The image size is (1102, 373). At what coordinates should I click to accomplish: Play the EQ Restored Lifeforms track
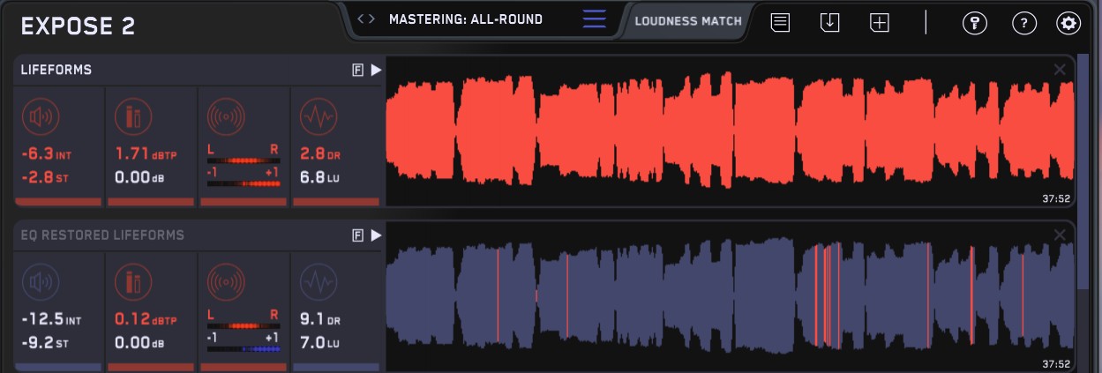pyautogui.click(x=376, y=235)
